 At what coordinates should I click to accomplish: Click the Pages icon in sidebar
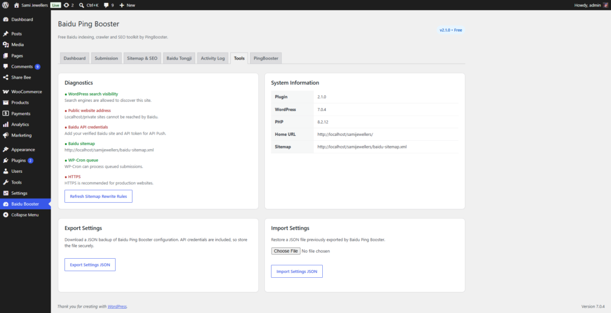pos(5,55)
